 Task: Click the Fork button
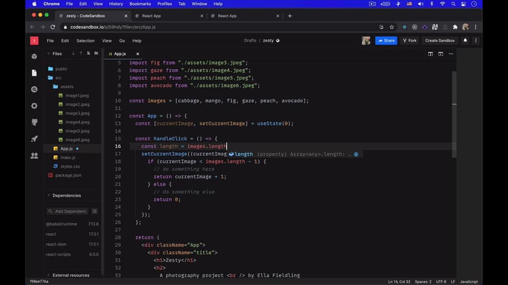(x=409, y=40)
